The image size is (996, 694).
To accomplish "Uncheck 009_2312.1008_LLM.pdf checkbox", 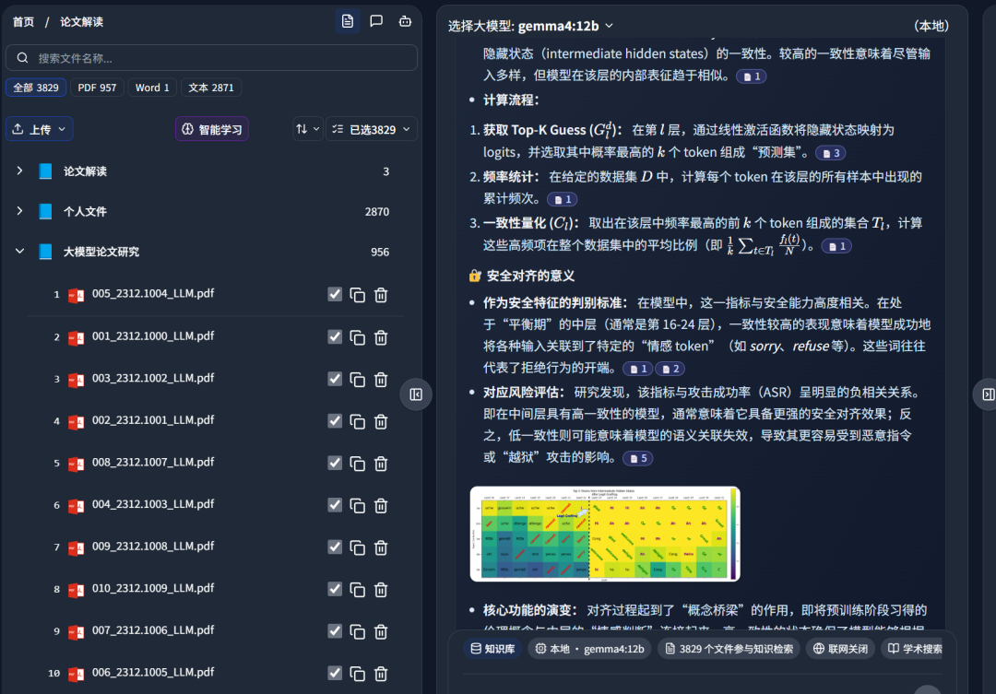I will click(335, 547).
